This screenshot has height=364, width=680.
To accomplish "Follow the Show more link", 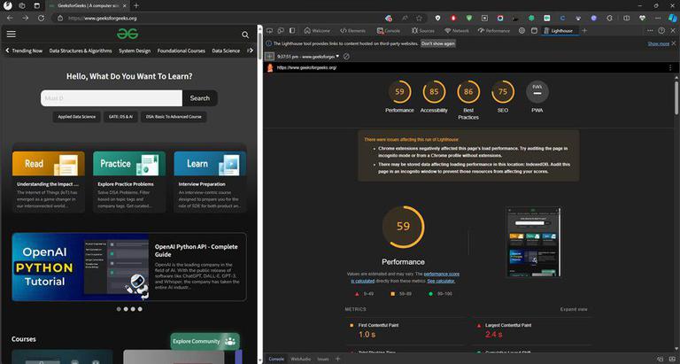I will tap(659, 43).
